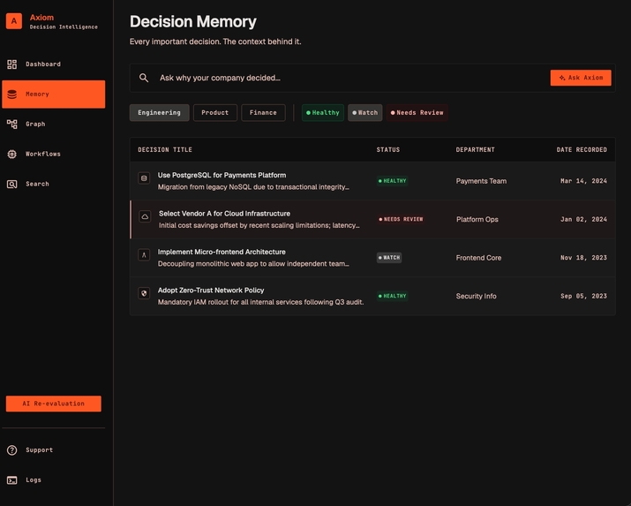Open the Search section in sidebar
631x506 pixels.
click(54, 184)
